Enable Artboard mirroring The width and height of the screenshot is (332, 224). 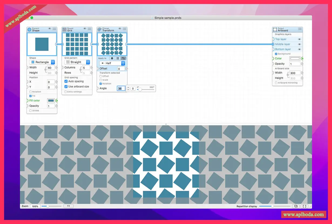click(276, 83)
